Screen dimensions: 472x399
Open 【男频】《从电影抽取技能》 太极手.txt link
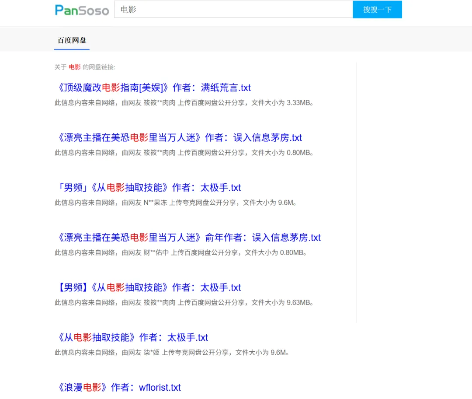click(149, 288)
